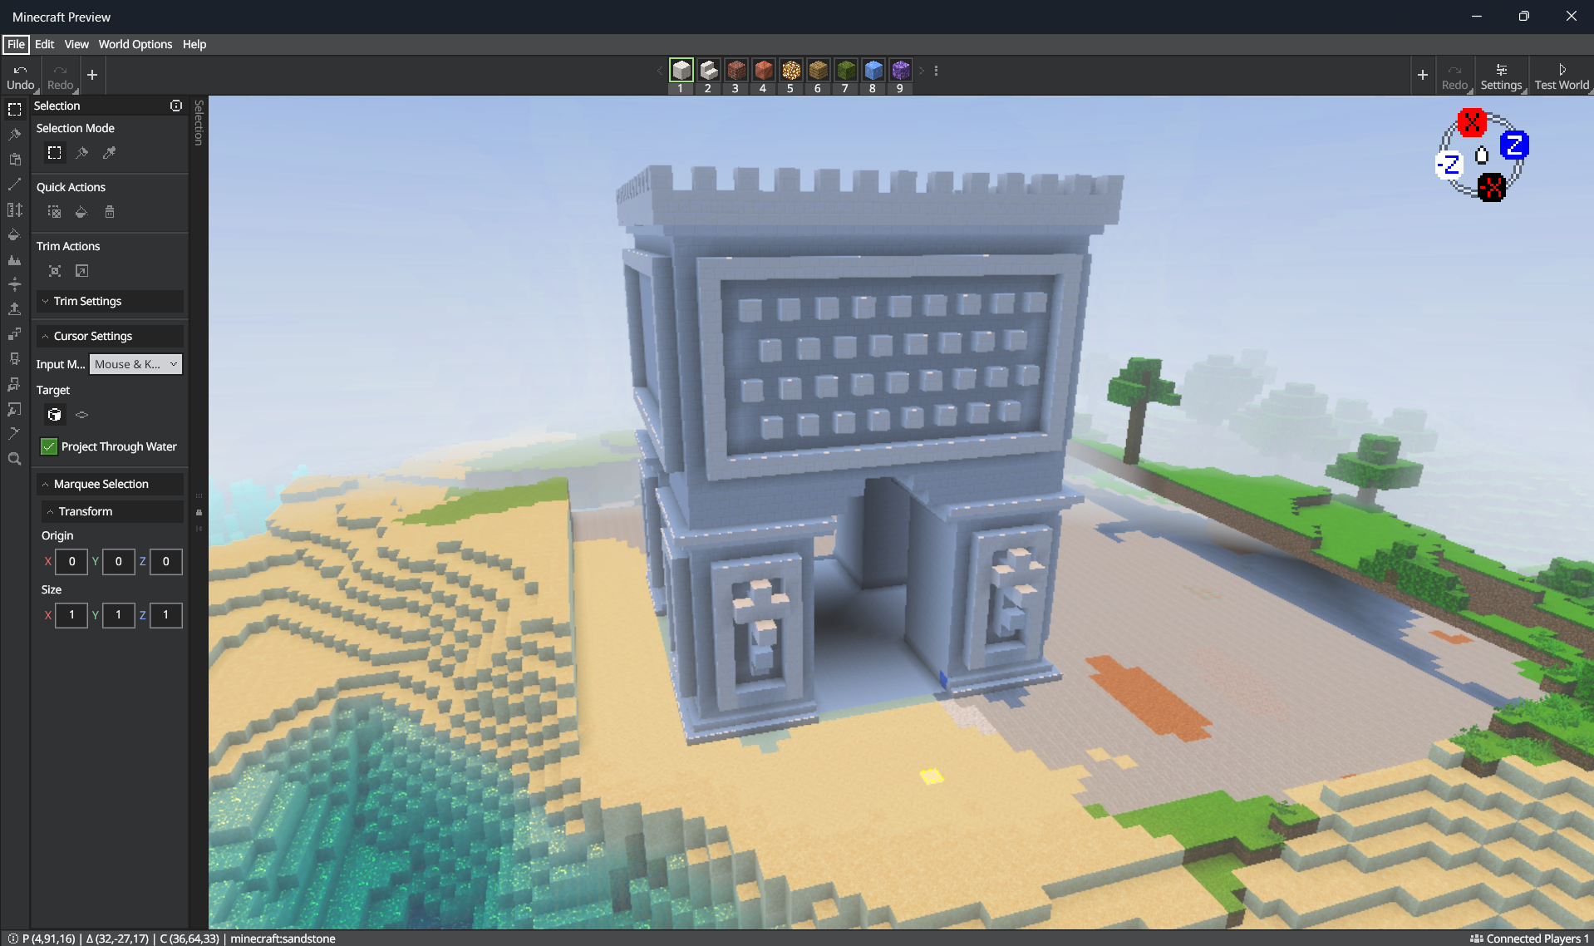Open the Locate magnifier tool in left toolbar
Screen dimensions: 1594x946
[x=14, y=459]
